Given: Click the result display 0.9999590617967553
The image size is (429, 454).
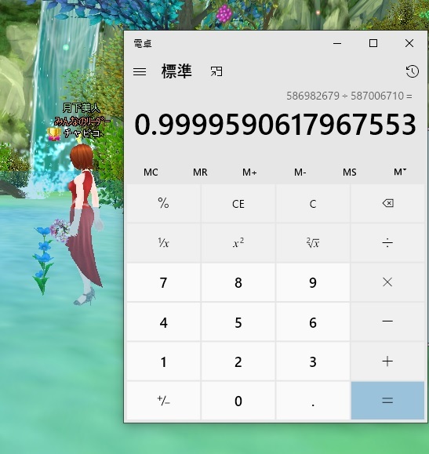Looking at the screenshot, I should [x=275, y=125].
